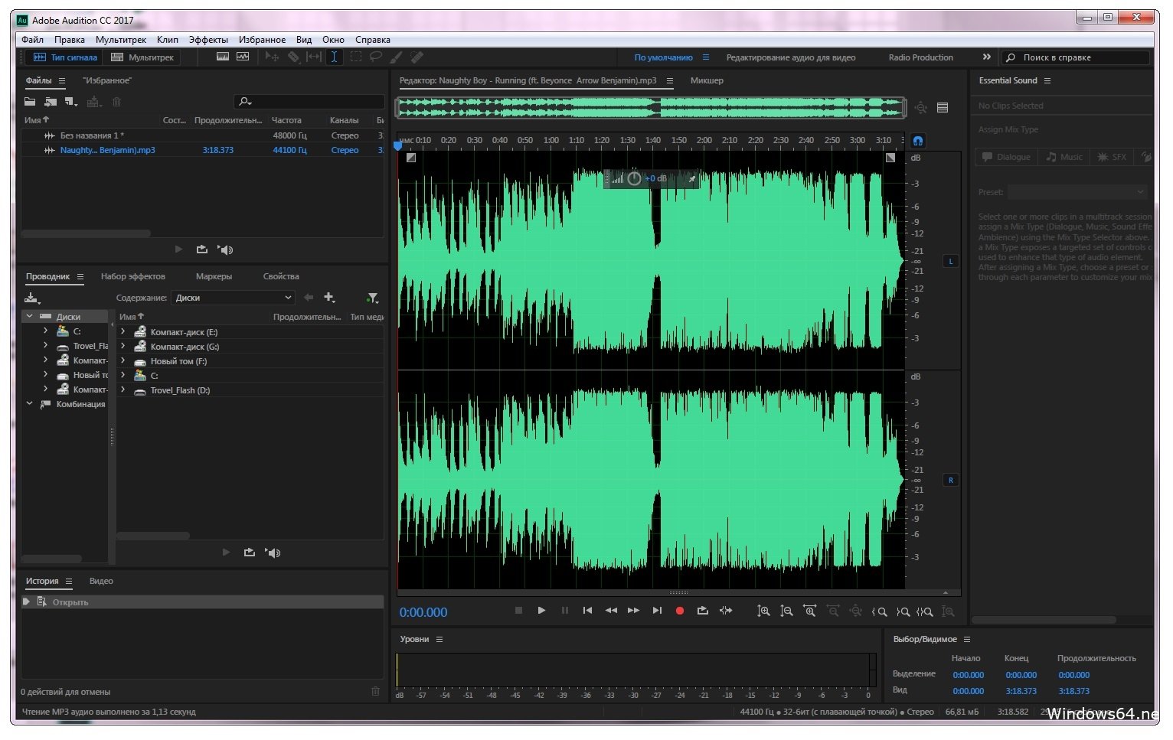
Task: Select the Move tool in toolbar
Action: coord(272,57)
